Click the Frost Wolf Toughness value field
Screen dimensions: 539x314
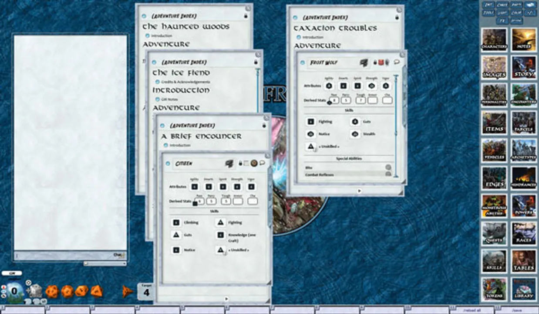(x=360, y=100)
